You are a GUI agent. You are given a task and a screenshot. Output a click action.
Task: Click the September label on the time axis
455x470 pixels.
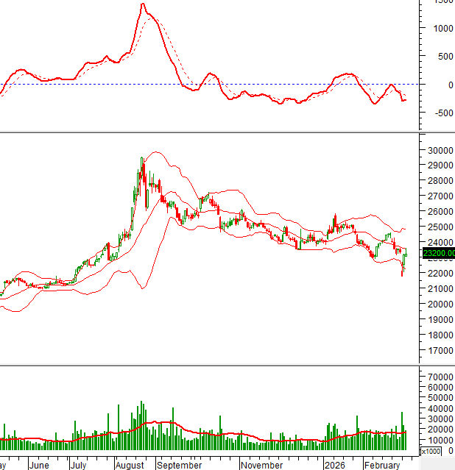coord(179,465)
